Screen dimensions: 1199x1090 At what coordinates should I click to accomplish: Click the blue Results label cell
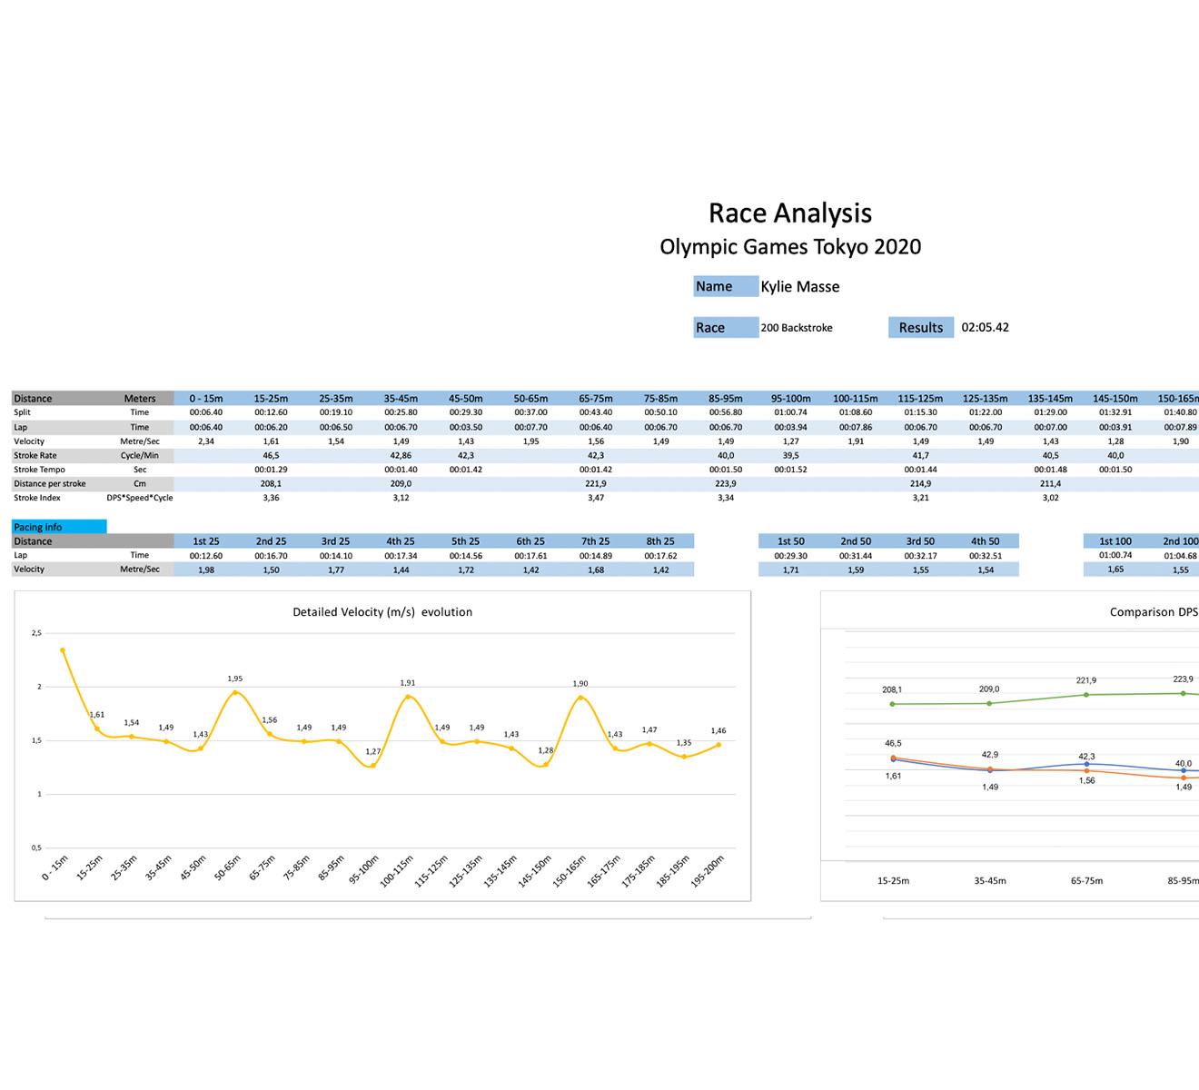920,328
